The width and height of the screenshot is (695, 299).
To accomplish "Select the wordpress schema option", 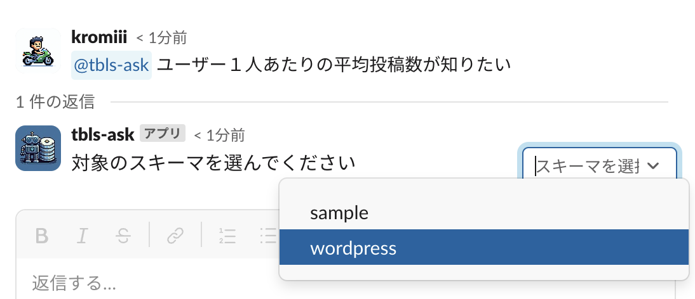I will tap(353, 248).
